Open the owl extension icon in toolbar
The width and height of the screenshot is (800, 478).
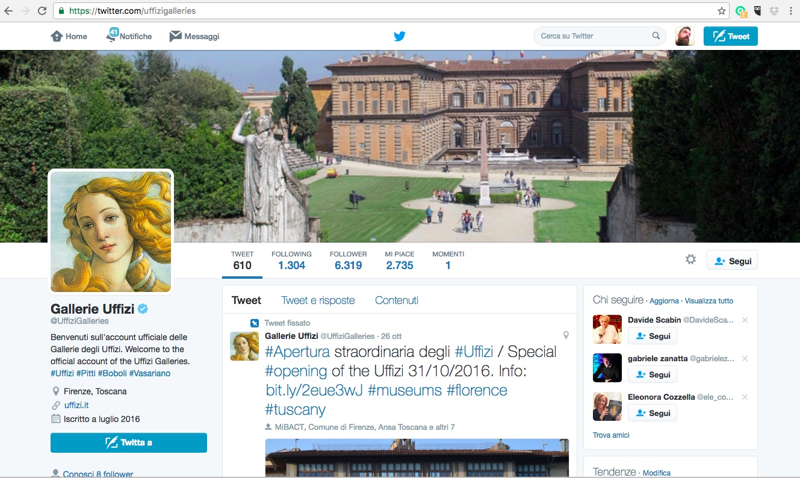[x=758, y=11]
